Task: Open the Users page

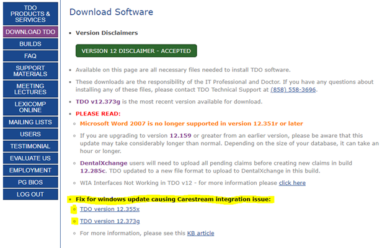Action: (x=30, y=134)
